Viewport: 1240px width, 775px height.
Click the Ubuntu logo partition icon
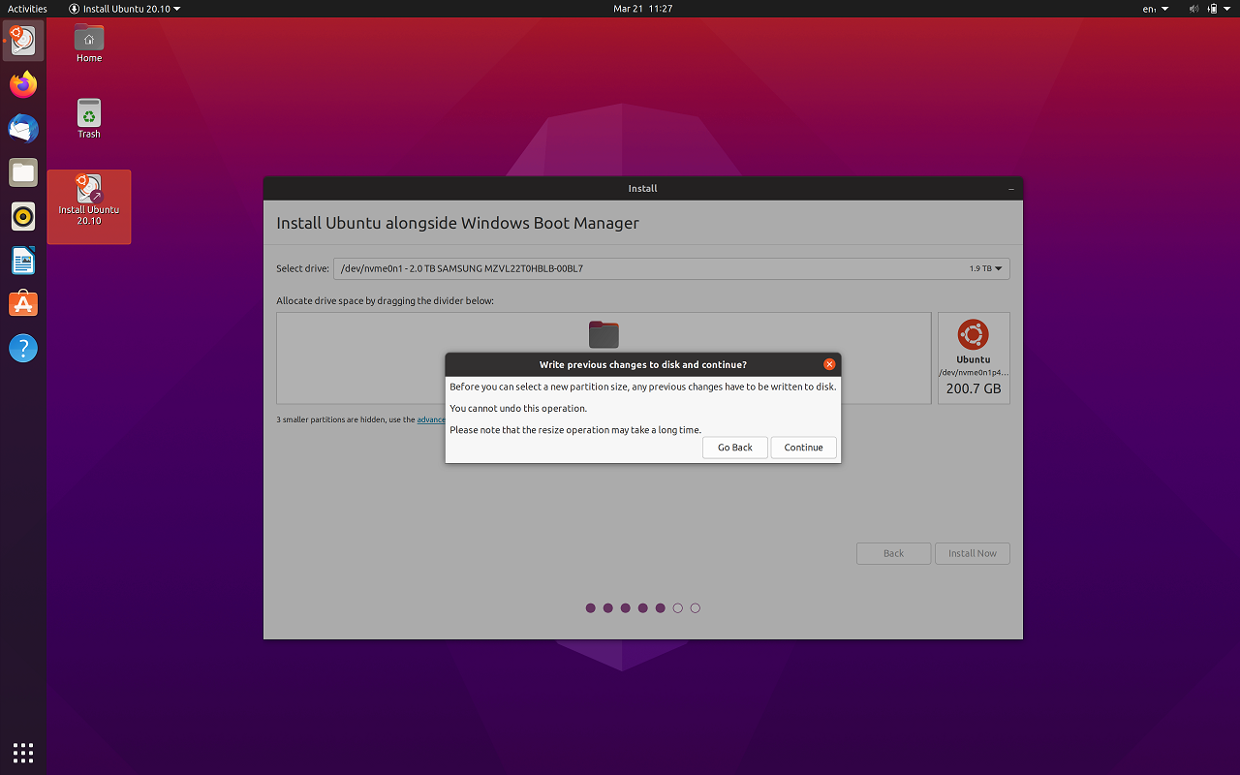[973, 334]
